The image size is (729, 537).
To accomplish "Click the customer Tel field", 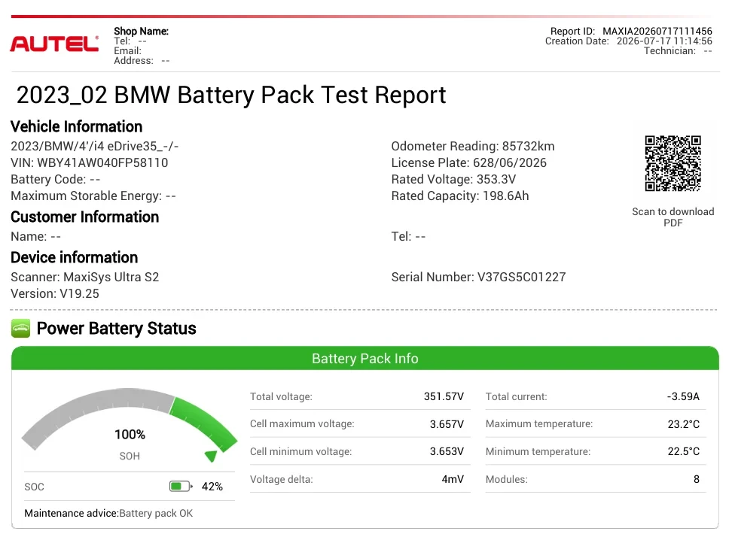I will coord(408,237).
